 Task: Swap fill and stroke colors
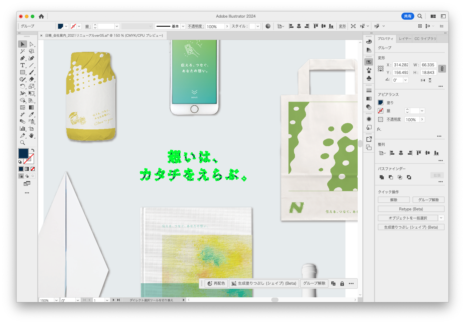click(x=33, y=150)
